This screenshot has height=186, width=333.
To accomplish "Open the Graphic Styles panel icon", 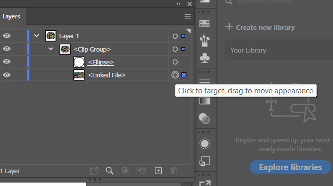I will pos(205,161).
